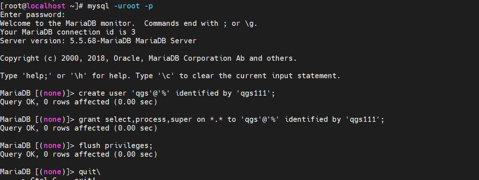Click the 'qgs111' password in the create user line
The image size is (479, 180).
pos(253,93)
